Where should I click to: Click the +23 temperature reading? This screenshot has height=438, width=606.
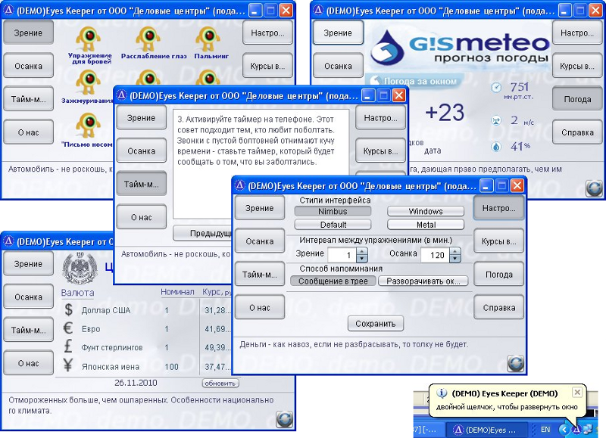[x=445, y=112]
